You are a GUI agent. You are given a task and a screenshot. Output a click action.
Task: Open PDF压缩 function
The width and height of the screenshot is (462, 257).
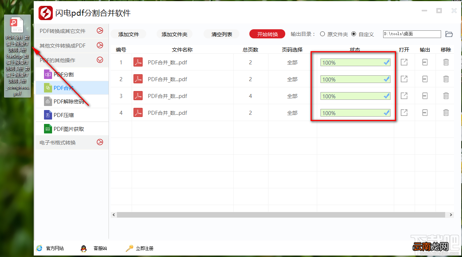pos(71,115)
